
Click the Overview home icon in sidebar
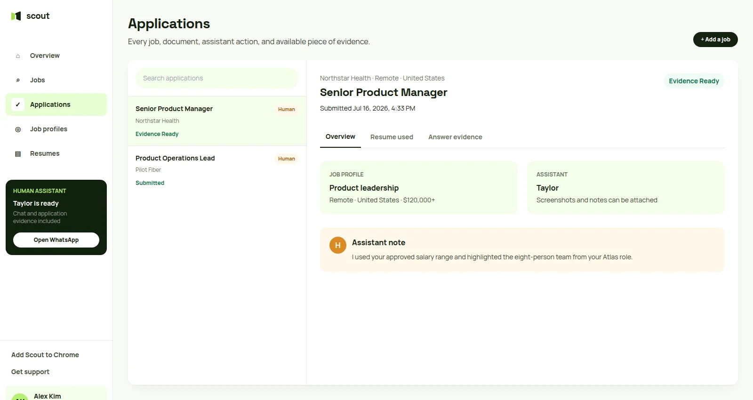click(x=18, y=56)
